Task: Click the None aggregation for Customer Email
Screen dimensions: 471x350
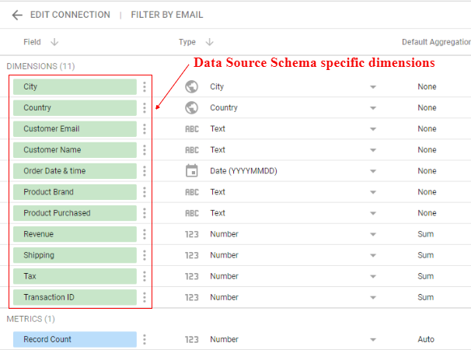Action: click(427, 129)
